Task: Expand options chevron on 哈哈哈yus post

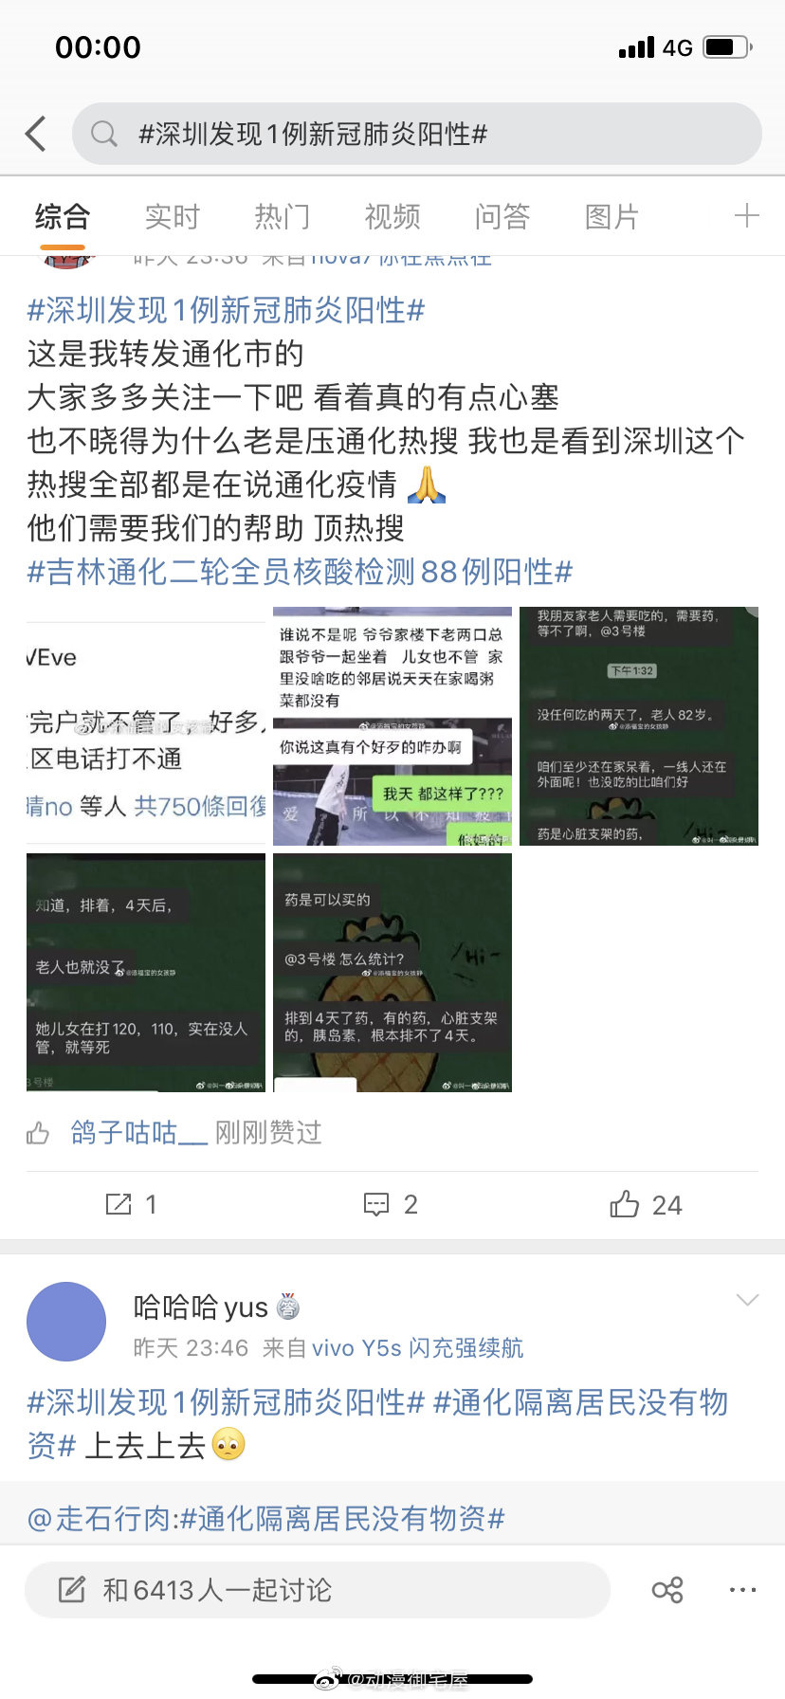Action: click(x=748, y=1300)
